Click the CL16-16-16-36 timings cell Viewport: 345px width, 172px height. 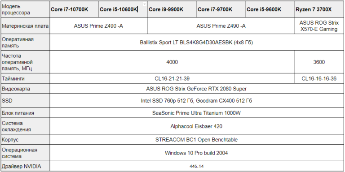(x=319, y=78)
